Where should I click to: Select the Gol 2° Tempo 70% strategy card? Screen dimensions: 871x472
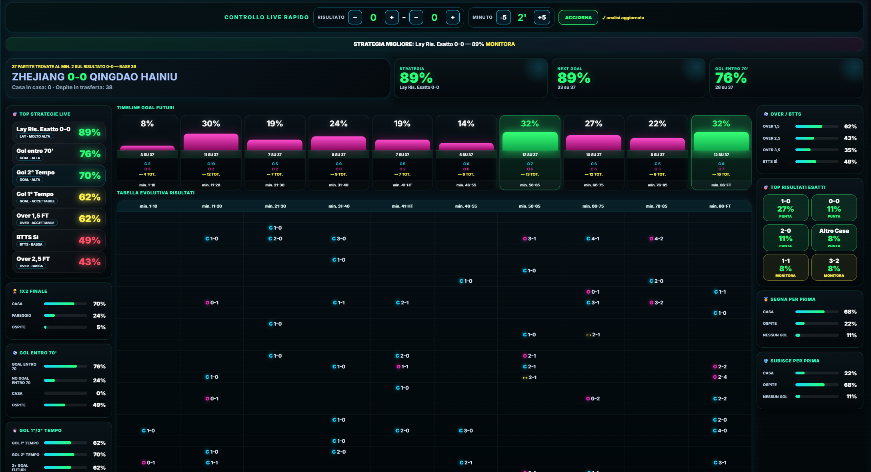click(59, 176)
